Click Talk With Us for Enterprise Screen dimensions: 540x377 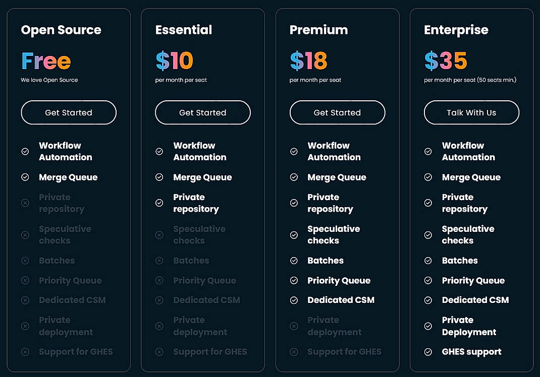471,112
